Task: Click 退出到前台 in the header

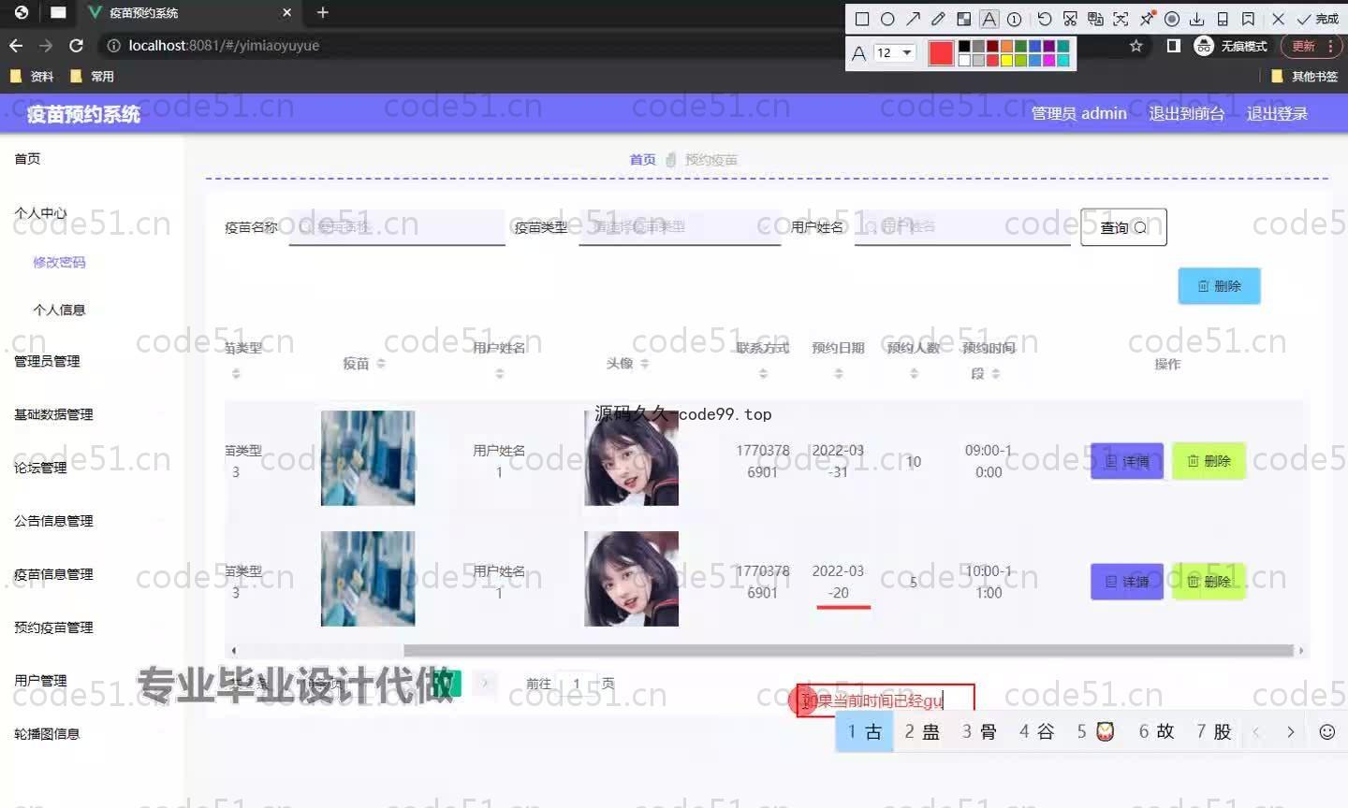Action: [x=1186, y=113]
